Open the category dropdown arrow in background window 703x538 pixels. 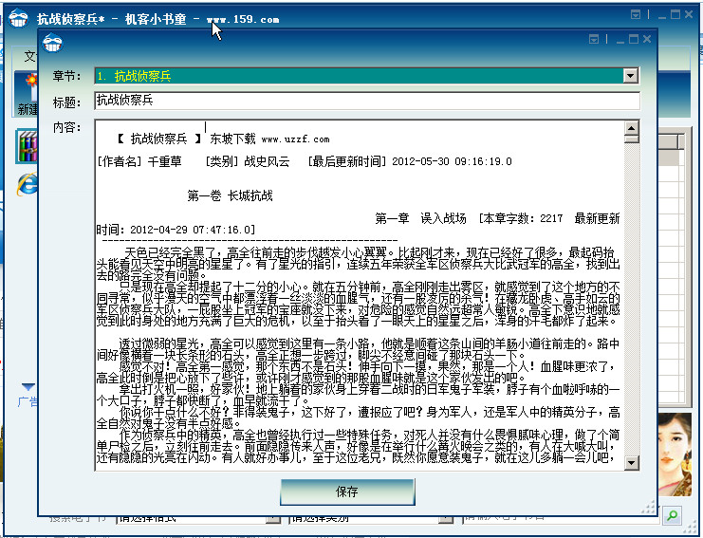445,519
